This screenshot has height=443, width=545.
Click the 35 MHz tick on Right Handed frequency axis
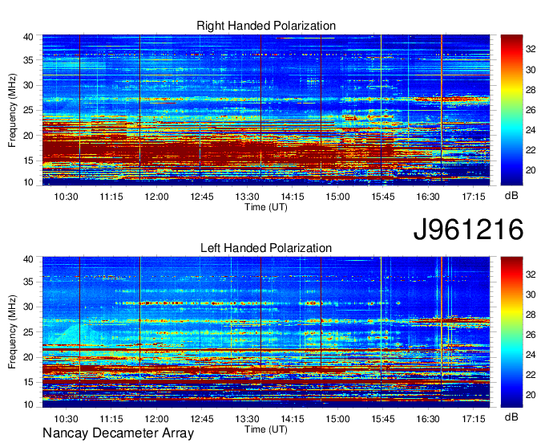[28, 60]
